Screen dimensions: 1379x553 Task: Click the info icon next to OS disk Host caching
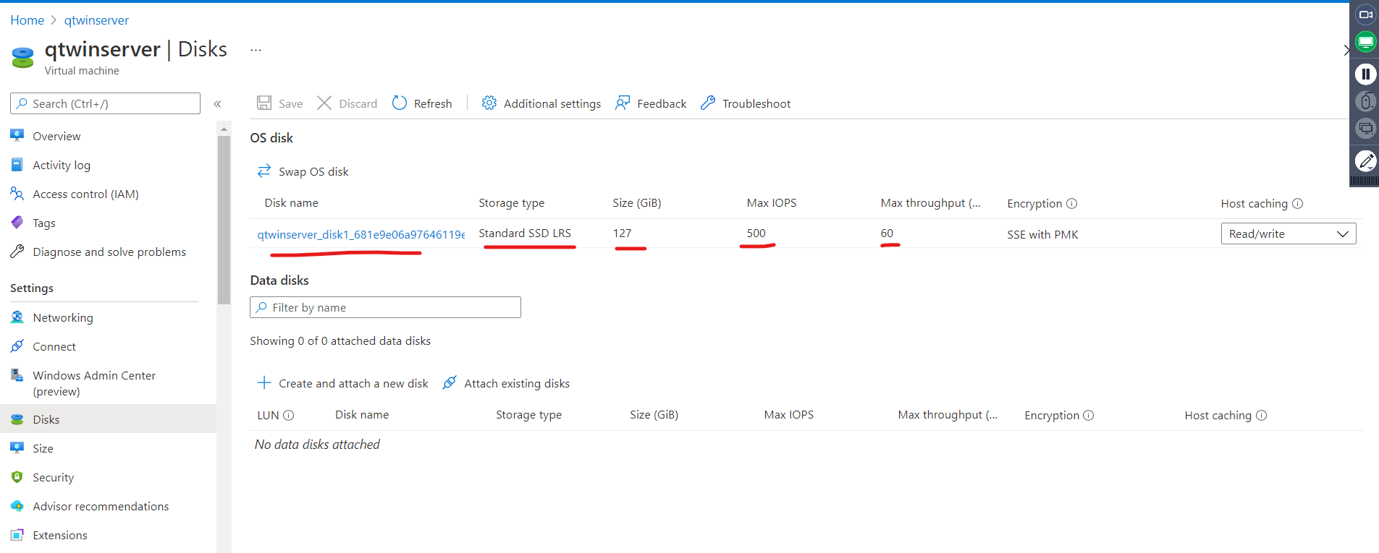pyautogui.click(x=1298, y=204)
